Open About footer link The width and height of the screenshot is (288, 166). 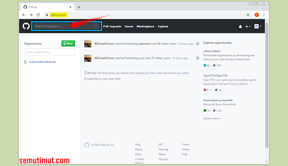(139, 149)
